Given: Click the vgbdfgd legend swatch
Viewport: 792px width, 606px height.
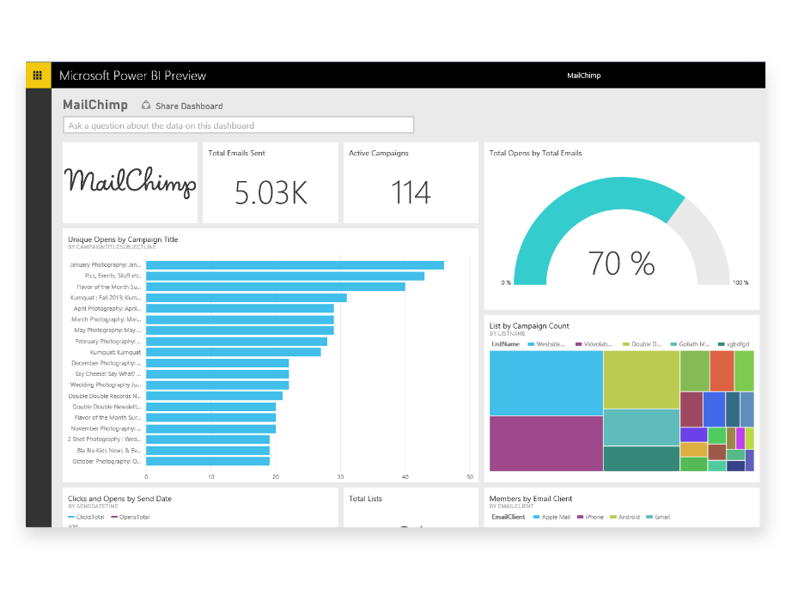Looking at the screenshot, I should [x=722, y=344].
